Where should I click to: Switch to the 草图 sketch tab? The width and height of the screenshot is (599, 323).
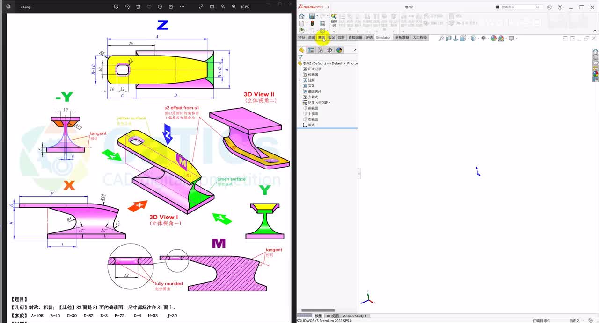click(312, 37)
